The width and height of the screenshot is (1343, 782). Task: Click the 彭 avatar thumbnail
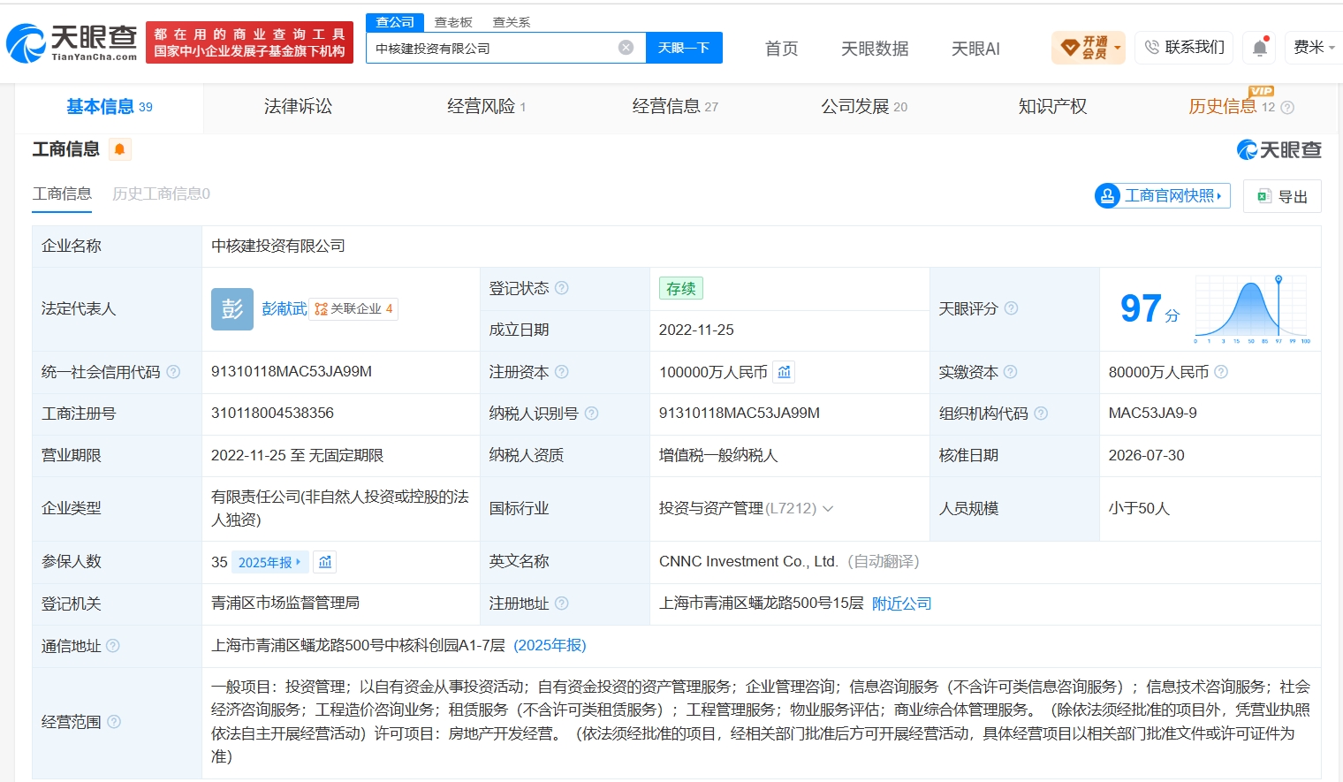232,309
